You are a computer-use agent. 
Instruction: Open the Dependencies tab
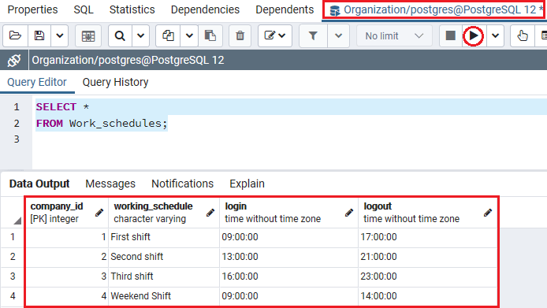coord(205,9)
